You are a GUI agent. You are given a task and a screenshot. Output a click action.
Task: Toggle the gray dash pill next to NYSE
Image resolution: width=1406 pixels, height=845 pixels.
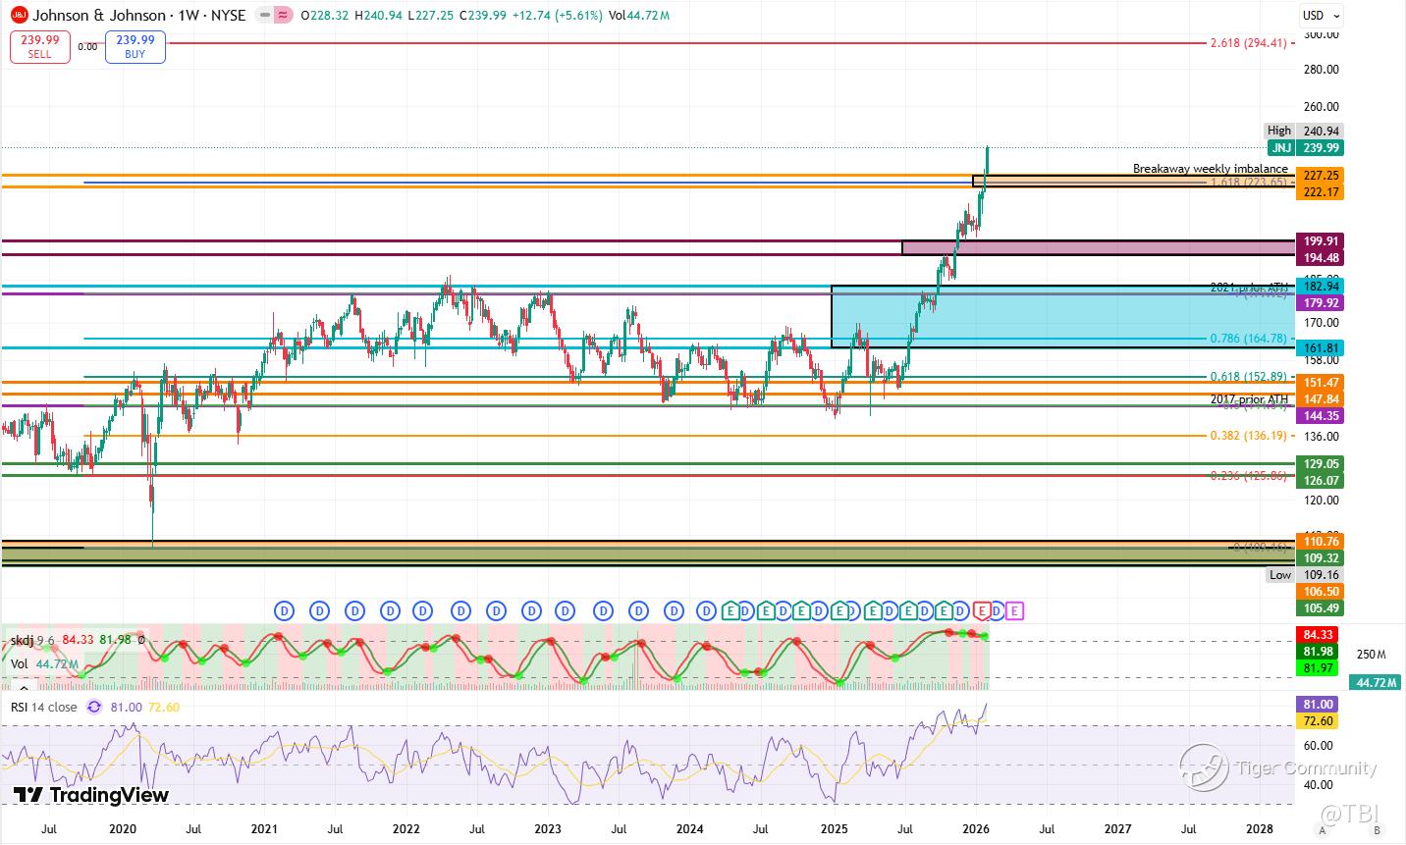(263, 15)
